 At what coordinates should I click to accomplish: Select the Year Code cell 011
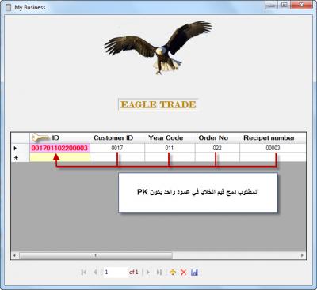(x=170, y=148)
